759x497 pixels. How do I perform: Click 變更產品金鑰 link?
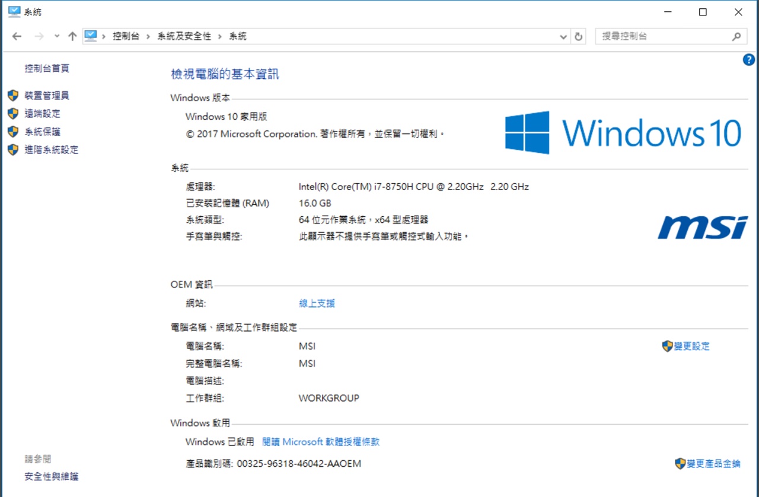click(x=714, y=464)
